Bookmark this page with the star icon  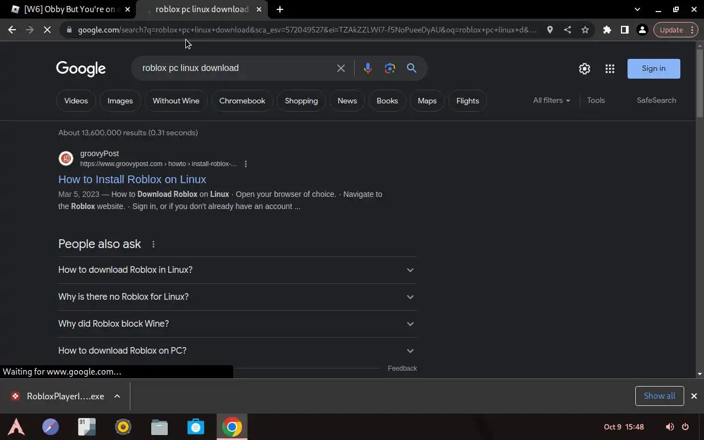tap(585, 30)
